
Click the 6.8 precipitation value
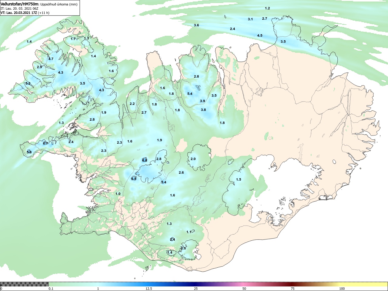point(145,160)
